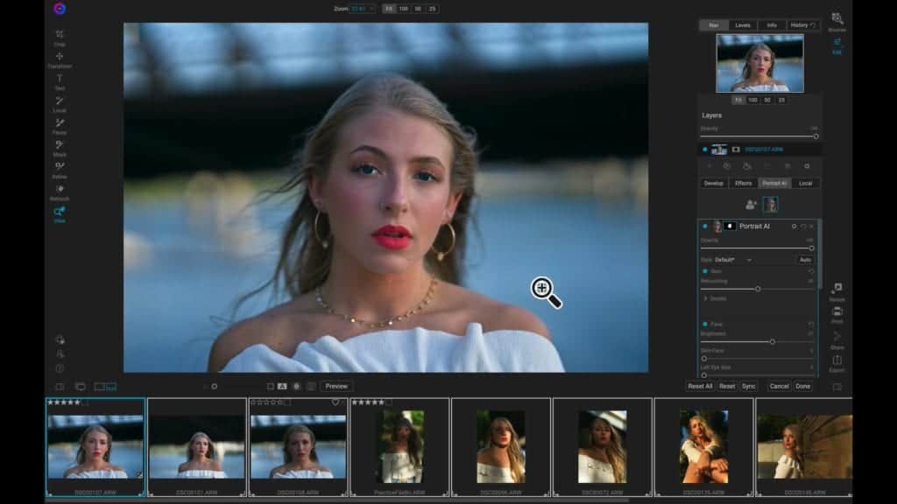Select the Text tool
Viewport: 897px width, 504px height.
coord(60,82)
